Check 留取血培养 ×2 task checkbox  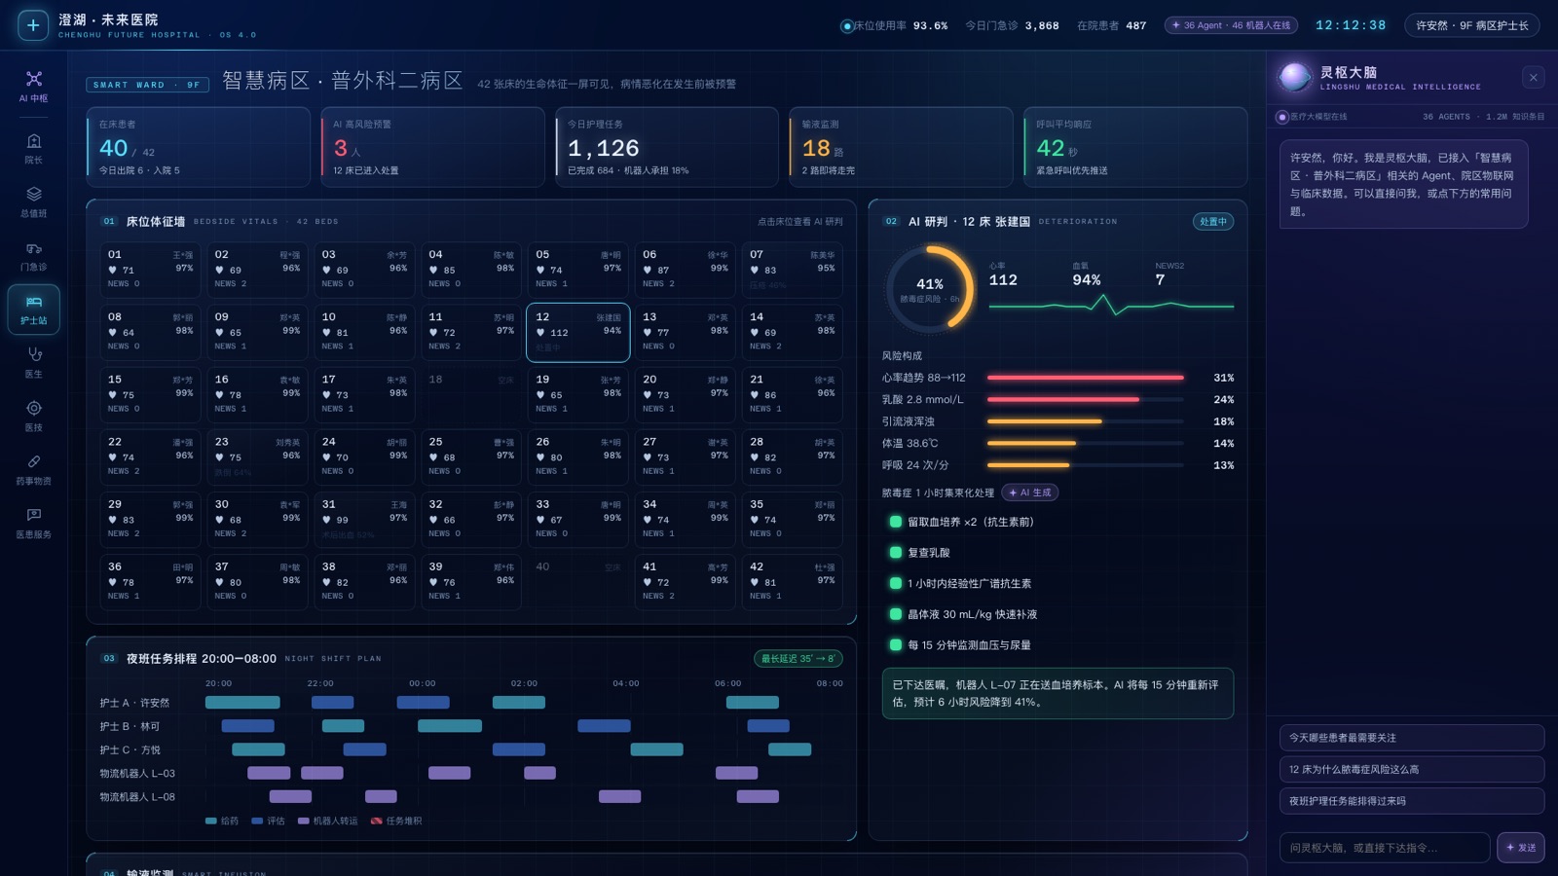pyautogui.click(x=895, y=522)
